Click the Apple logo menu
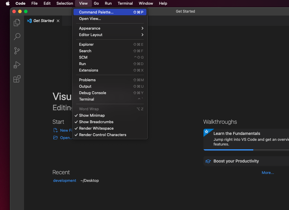289x210 pixels. tap(8, 3)
